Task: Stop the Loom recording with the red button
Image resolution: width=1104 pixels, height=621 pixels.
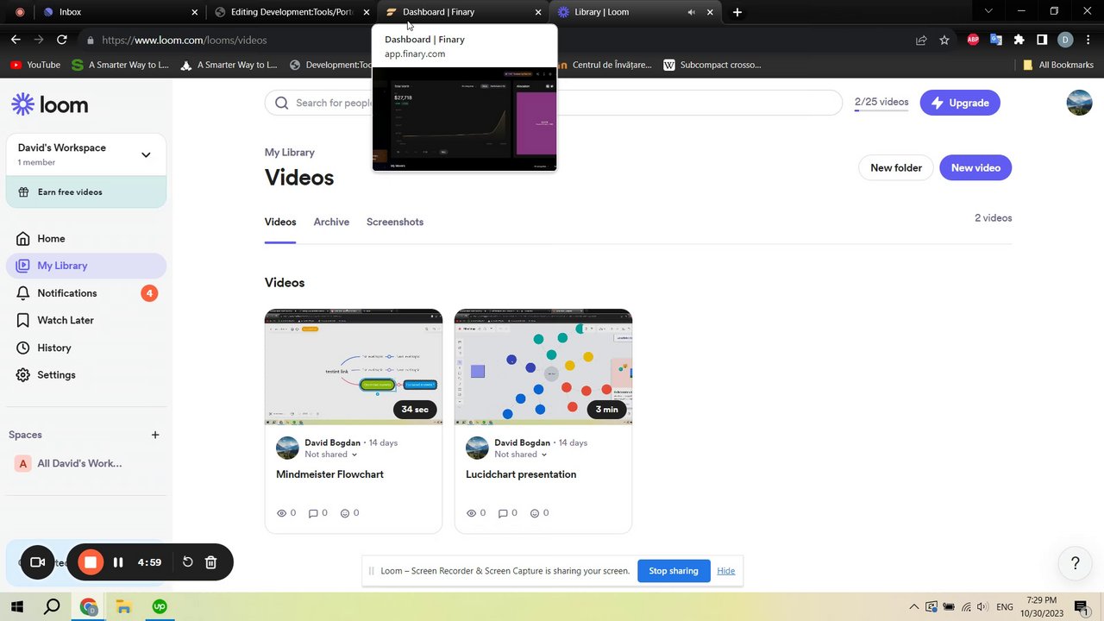Action: (91, 562)
